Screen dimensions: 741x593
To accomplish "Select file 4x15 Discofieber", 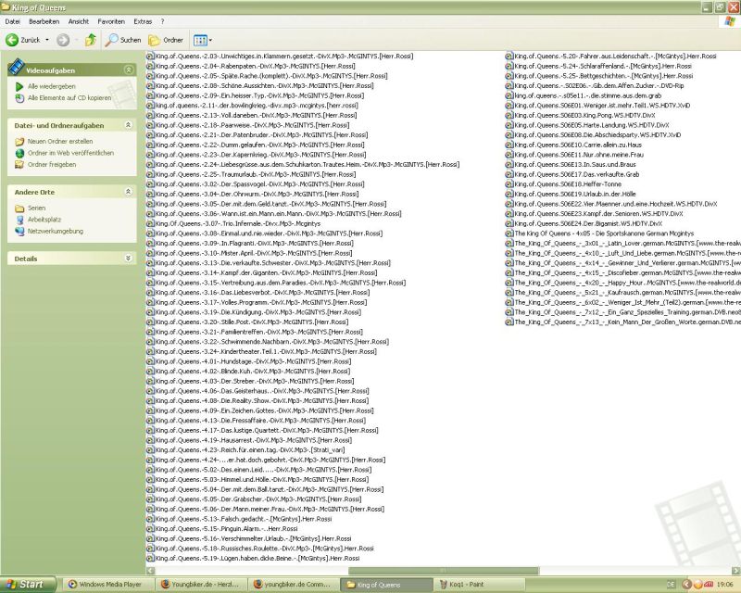I will [x=627, y=272].
